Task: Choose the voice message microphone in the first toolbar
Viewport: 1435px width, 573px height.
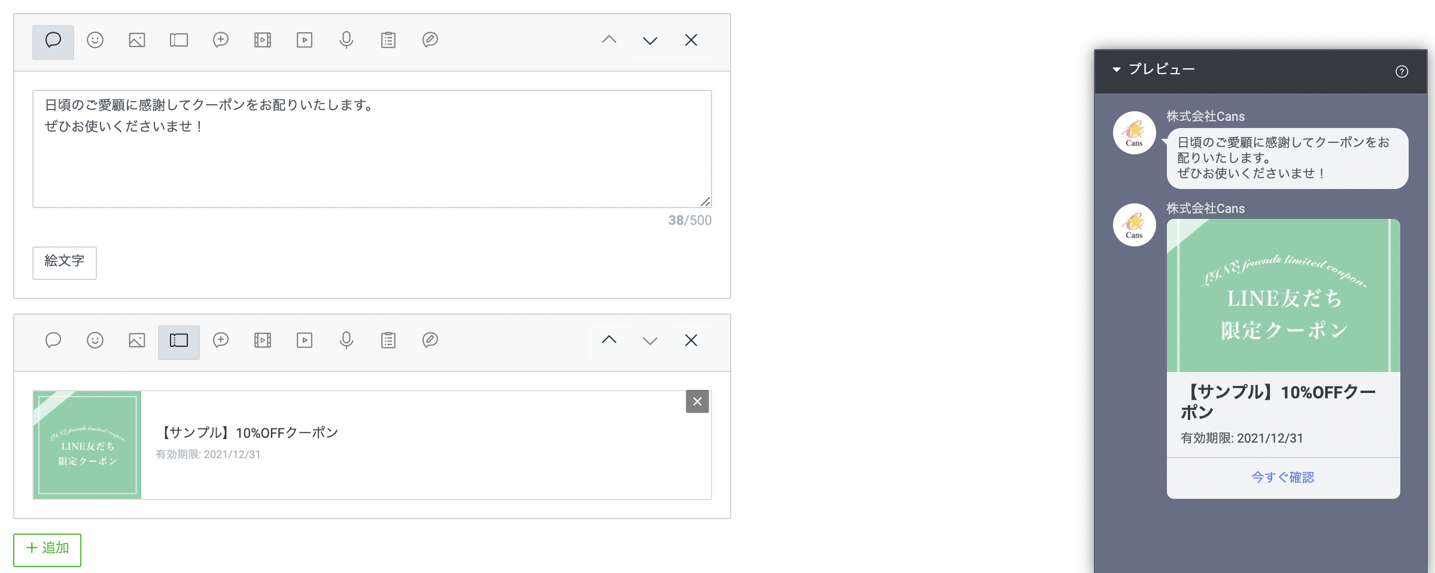Action: [x=346, y=40]
